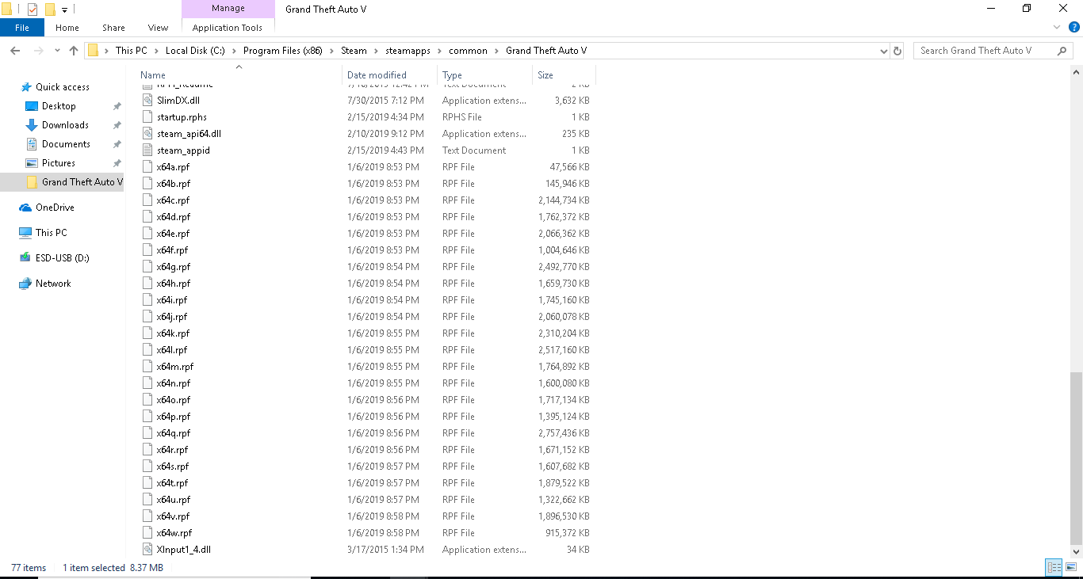Switch to the View ribbon tab
The width and height of the screenshot is (1083, 579).
point(158,28)
